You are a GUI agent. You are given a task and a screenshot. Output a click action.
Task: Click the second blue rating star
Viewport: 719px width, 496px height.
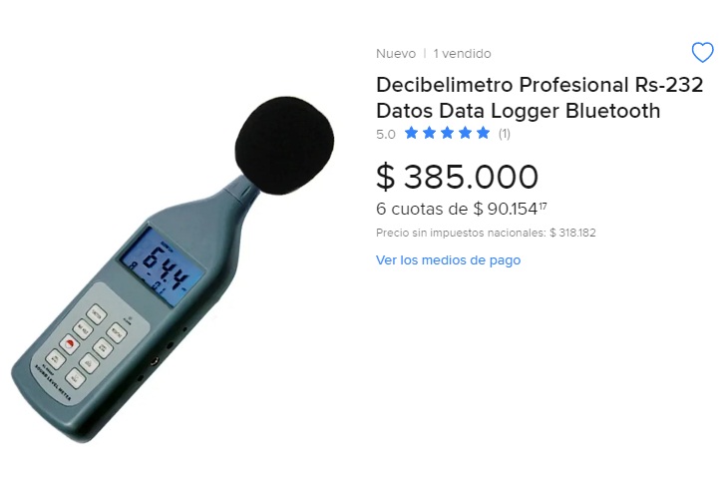[429, 133]
